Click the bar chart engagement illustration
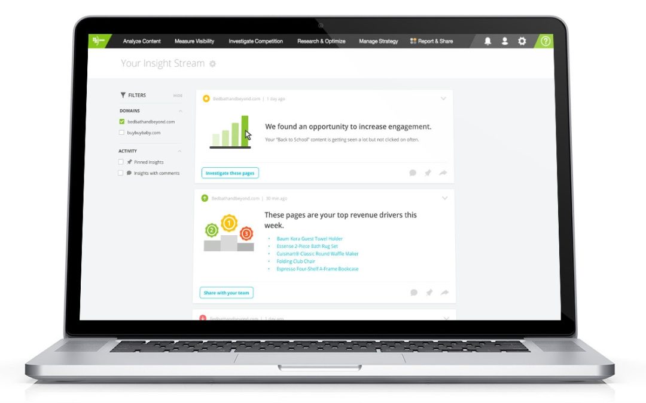646x403 pixels. tap(230, 132)
